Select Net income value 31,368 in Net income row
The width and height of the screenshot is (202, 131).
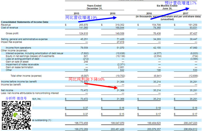120,91
